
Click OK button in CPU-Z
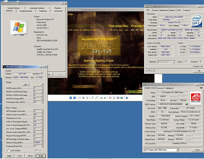(x=199, y=71)
